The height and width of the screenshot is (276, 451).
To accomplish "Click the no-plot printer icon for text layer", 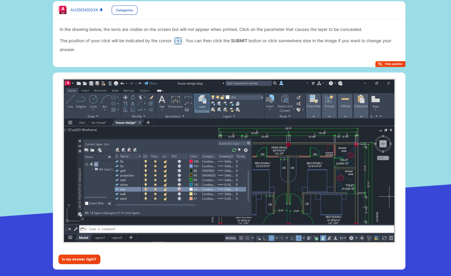I will point(179,189).
